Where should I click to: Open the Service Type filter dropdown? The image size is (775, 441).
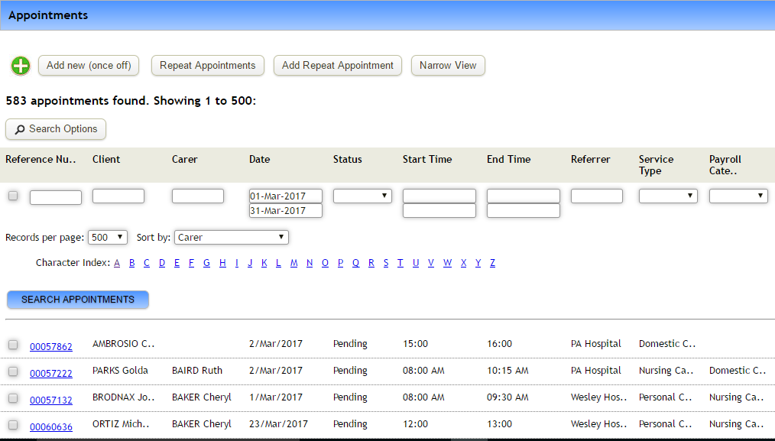(x=668, y=195)
